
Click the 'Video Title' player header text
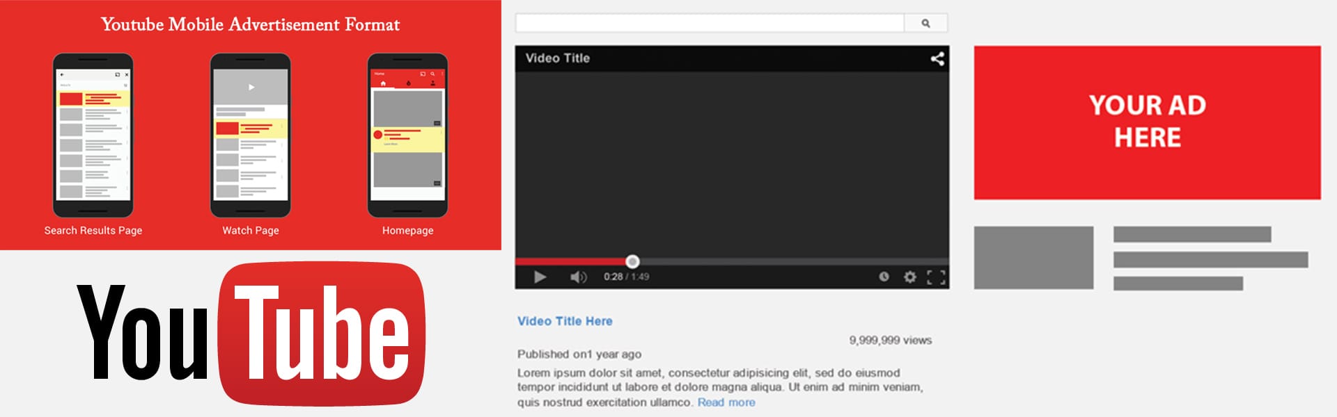(x=557, y=58)
